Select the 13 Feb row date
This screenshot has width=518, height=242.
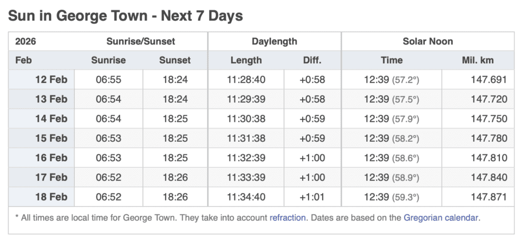click(51, 99)
